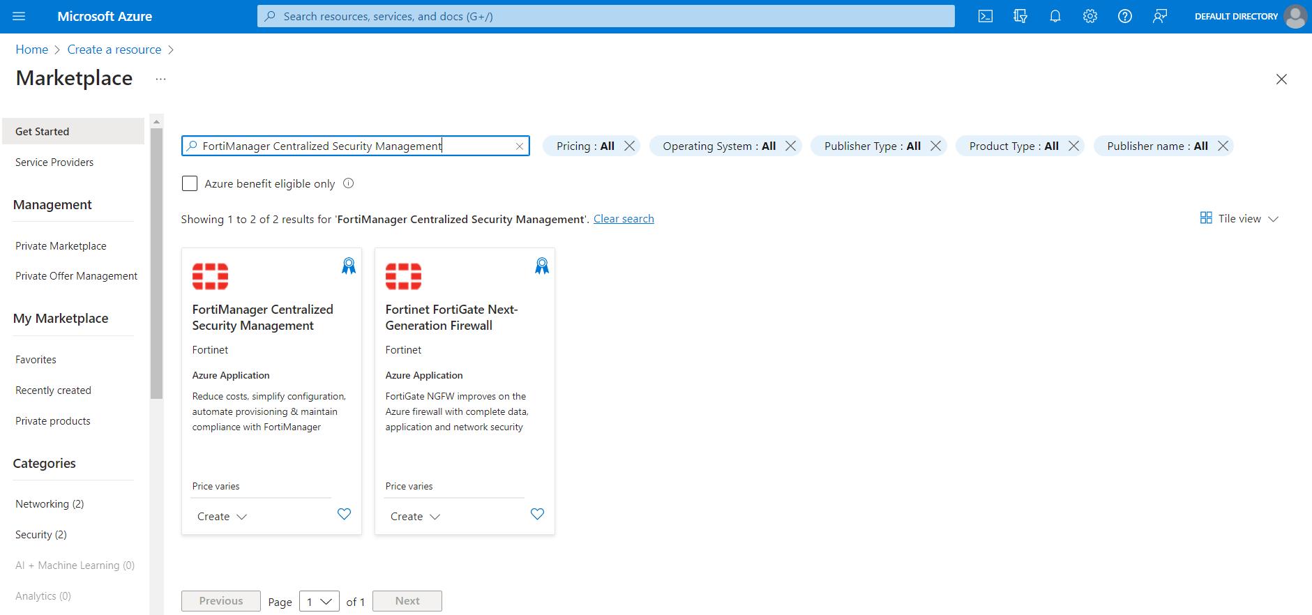
Task: Remove the Pricing filter
Action: click(630, 146)
